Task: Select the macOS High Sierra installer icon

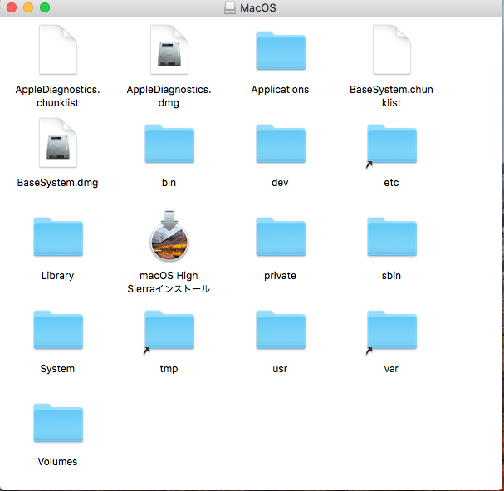Action: point(169,238)
